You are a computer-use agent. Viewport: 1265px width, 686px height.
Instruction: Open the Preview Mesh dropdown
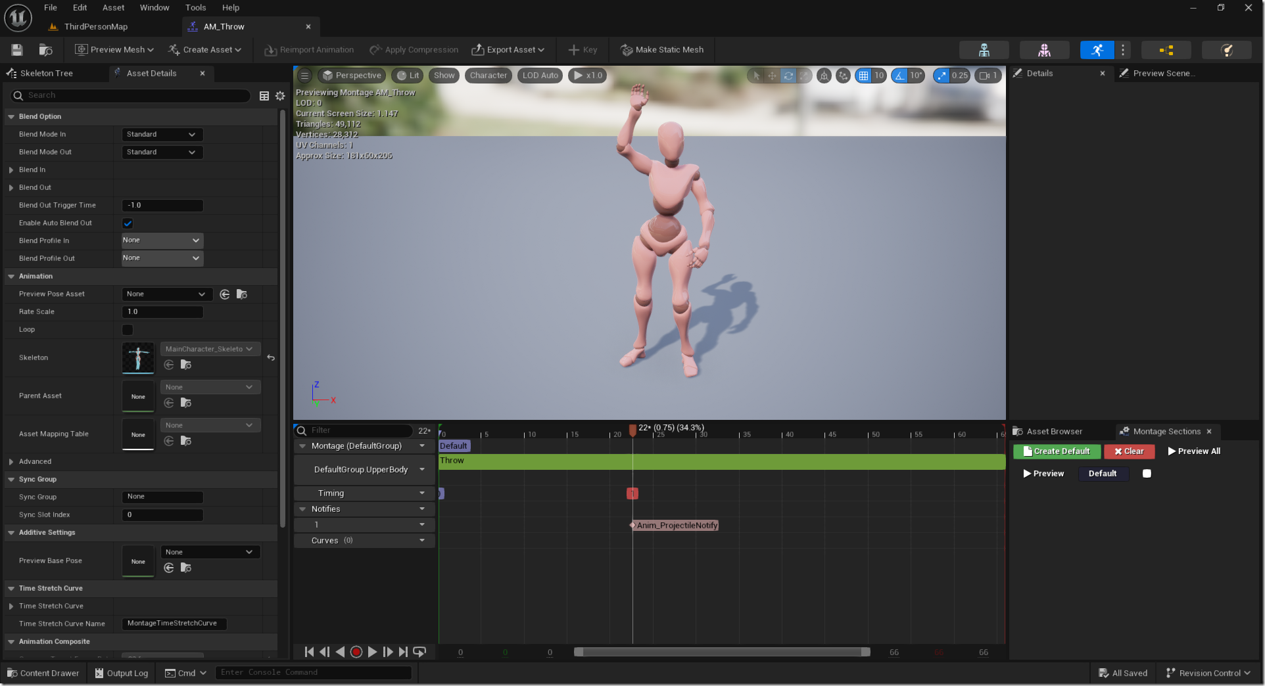tap(114, 50)
